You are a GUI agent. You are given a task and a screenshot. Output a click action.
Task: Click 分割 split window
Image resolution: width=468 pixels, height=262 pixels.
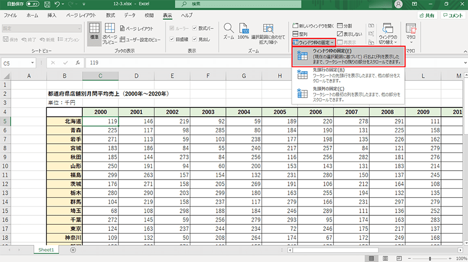coord(345,26)
